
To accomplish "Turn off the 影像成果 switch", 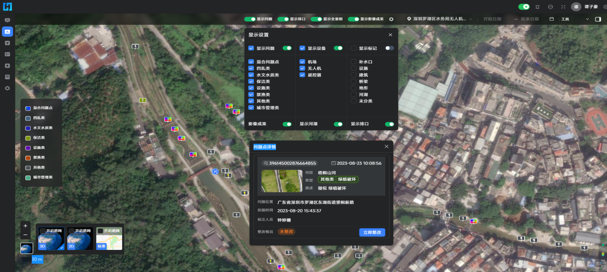I will coord(287,124).
